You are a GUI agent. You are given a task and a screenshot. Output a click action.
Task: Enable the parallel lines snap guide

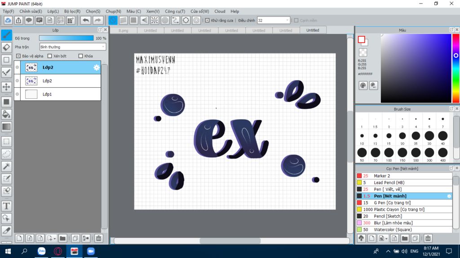(123, 20)
